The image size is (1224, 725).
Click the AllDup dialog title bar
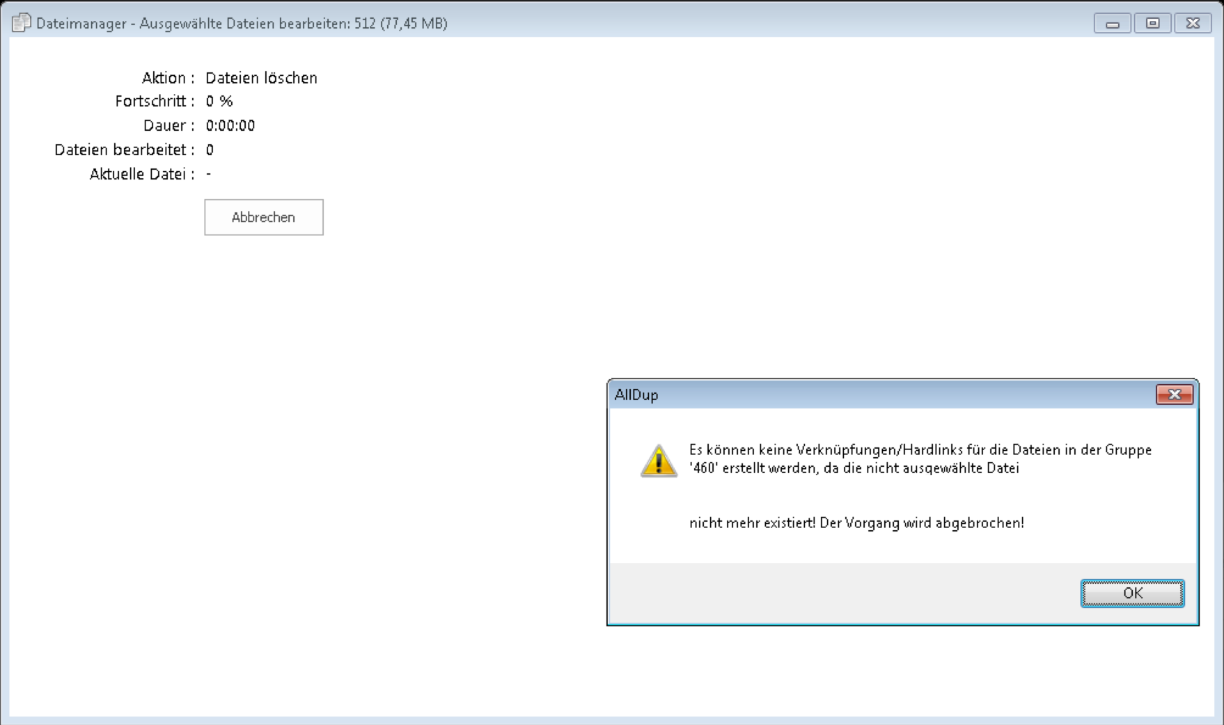coord(835,395)
